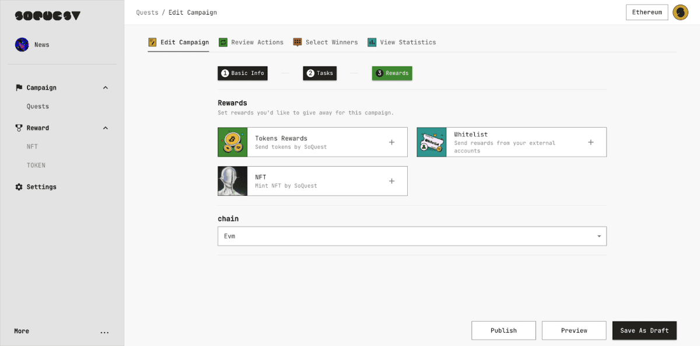Collapse the Reward sidebar section
The height and width of the screenshot is (346, 700).
(x=106, y=128)
